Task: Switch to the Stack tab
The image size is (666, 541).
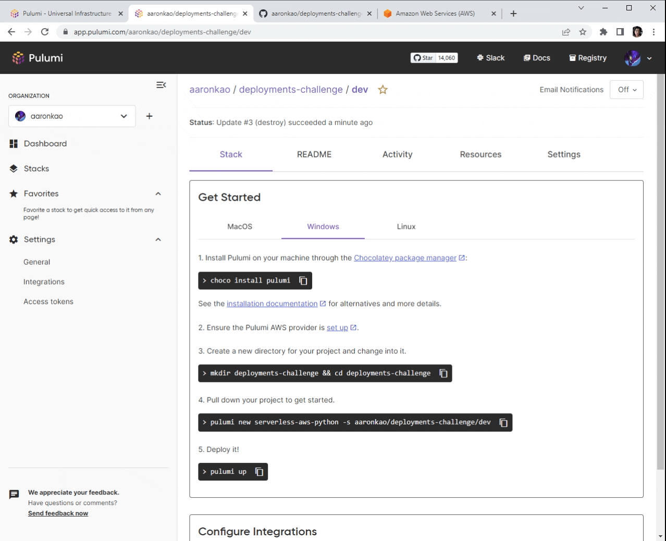Action: click(x=231, y=155)
